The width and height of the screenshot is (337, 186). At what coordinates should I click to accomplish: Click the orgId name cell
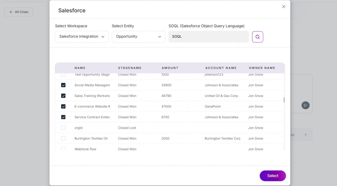point(78,128)
